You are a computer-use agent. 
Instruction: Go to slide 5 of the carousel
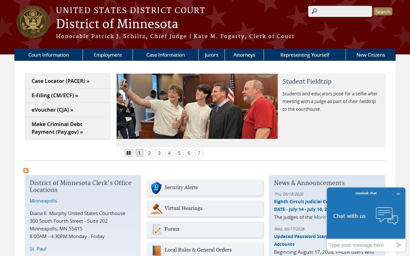(179, 153)
